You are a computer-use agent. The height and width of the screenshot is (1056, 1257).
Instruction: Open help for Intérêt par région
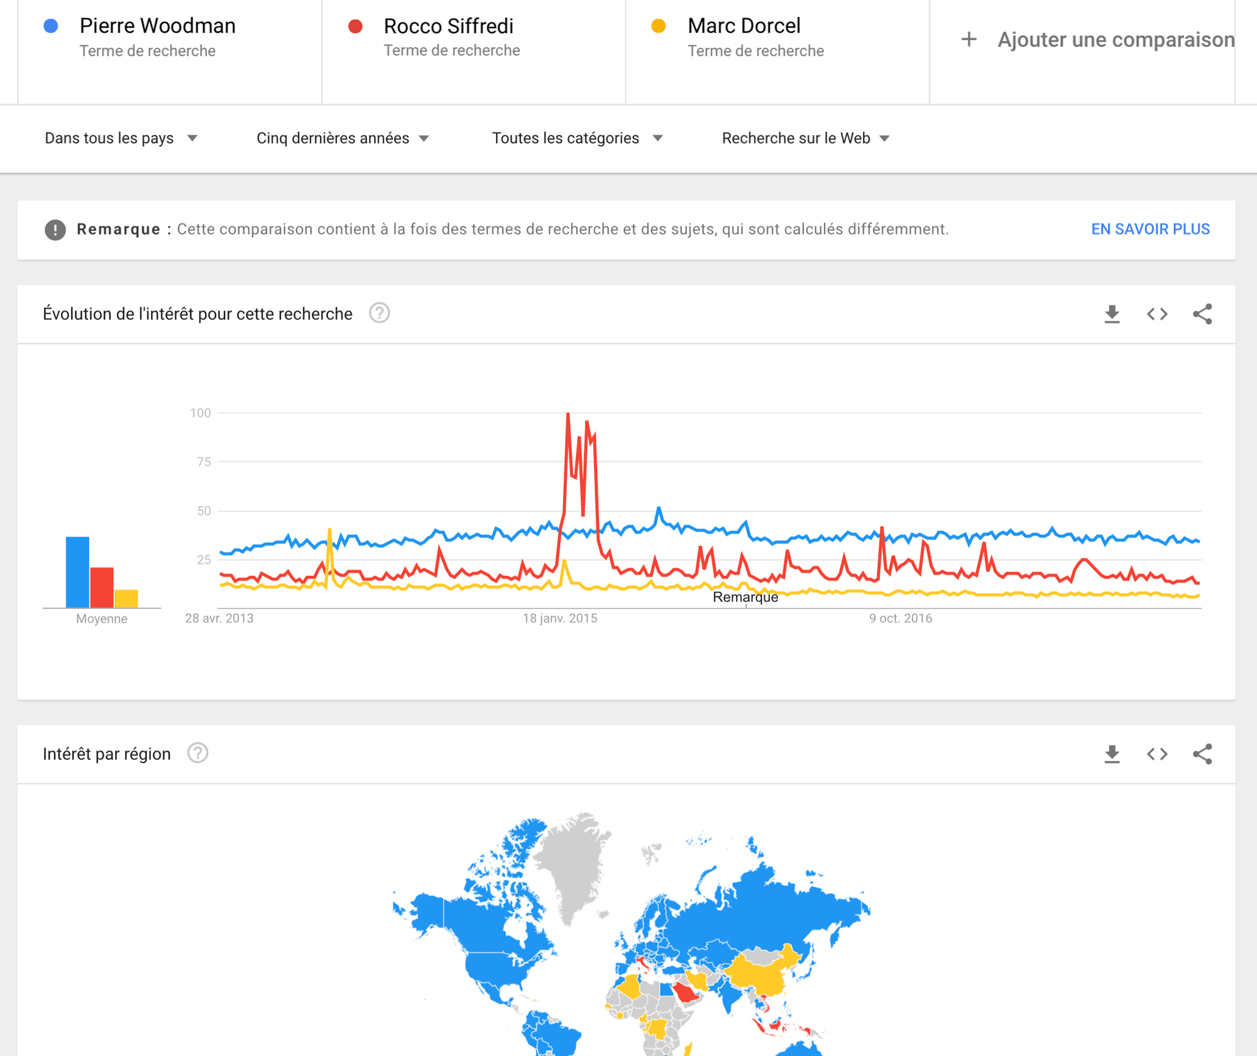coord(197,753)
